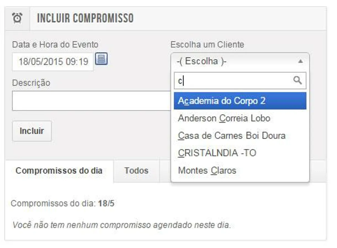Open the calendar date picker icon
The image size is (337, 248).
[x=101, y=59]
